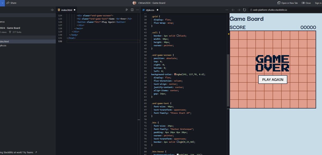Click the preview forward arrow
This screenshot has height=155, width=322.
(239, 10)
